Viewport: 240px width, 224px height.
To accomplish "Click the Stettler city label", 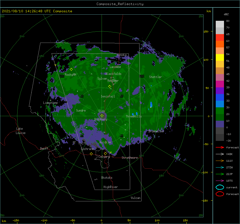I will click(155, 77).
